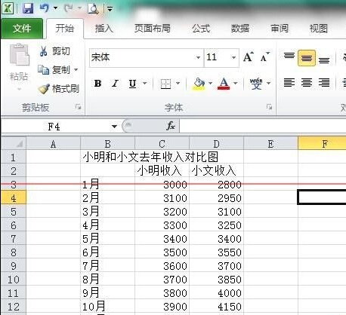Image resolution: width=346 pixels, height=315 pixels.
Task: Open the 审阅 (Review) tab
Action: pos(280,28)
